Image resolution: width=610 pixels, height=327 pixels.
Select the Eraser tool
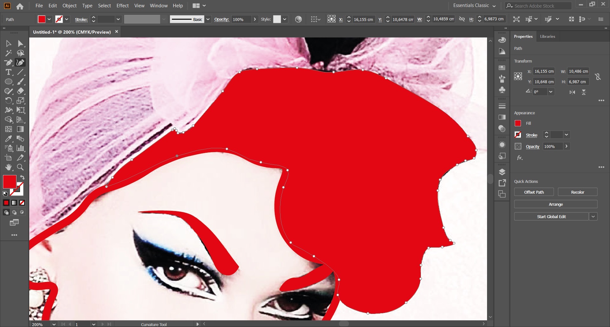coord(21,91)
